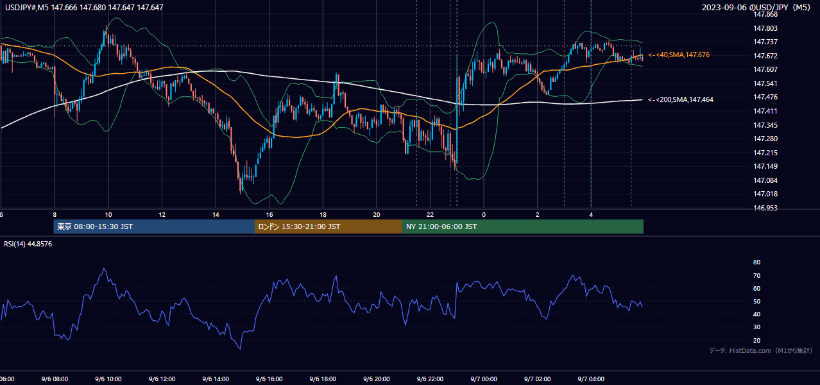Click RSI axis level 60

point(757,288)
